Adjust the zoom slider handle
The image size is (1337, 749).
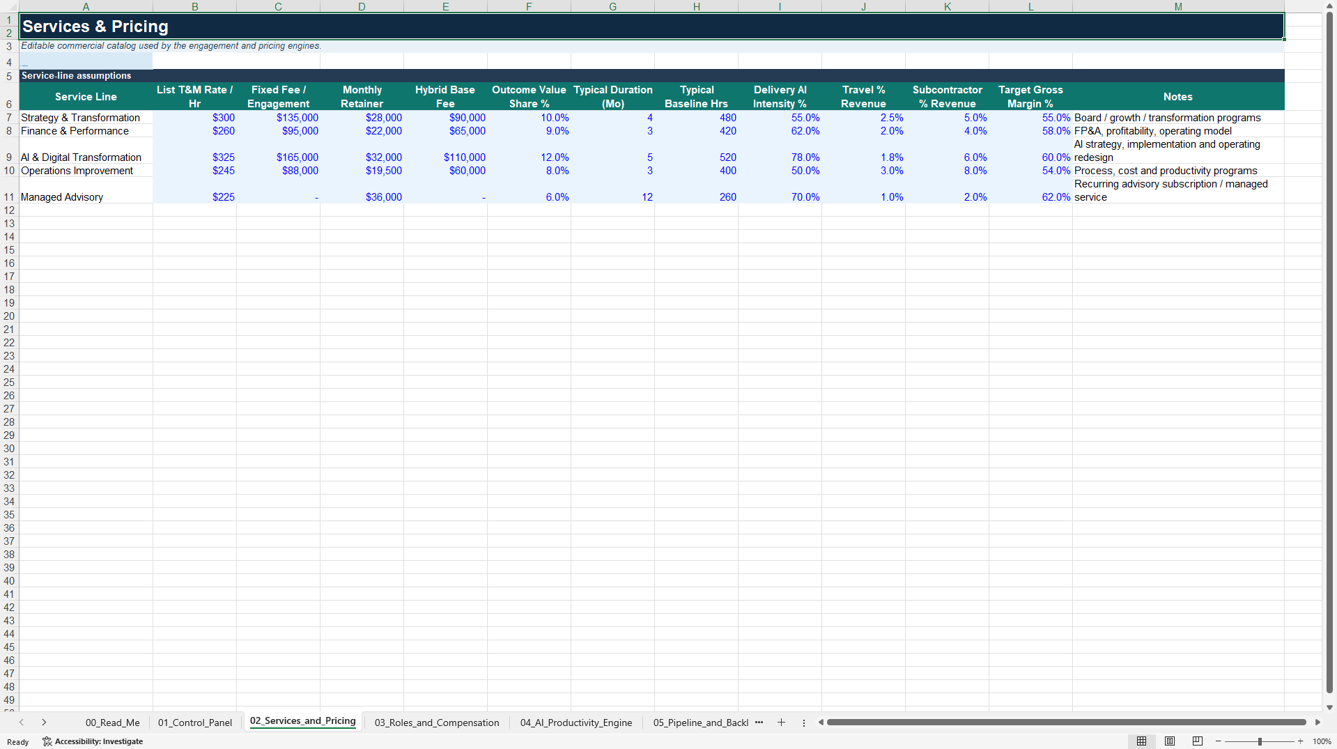click(1260, 741)
